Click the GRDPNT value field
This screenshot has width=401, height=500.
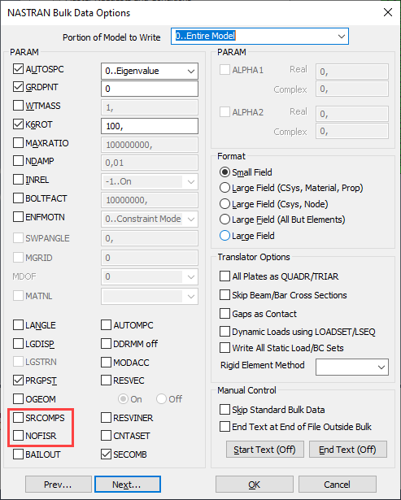tap(150, 89)
